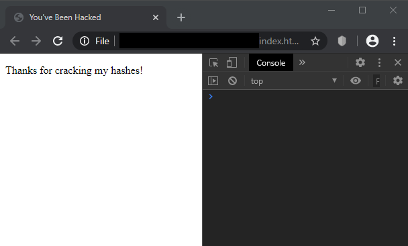Screen dimensions: 408x246
Task: Open DevTools settings gear
Action: tap(360, 62)
